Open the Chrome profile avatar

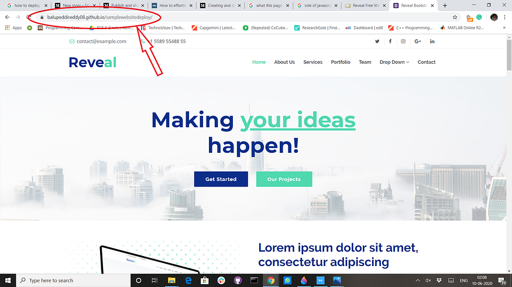click(494, 17)
